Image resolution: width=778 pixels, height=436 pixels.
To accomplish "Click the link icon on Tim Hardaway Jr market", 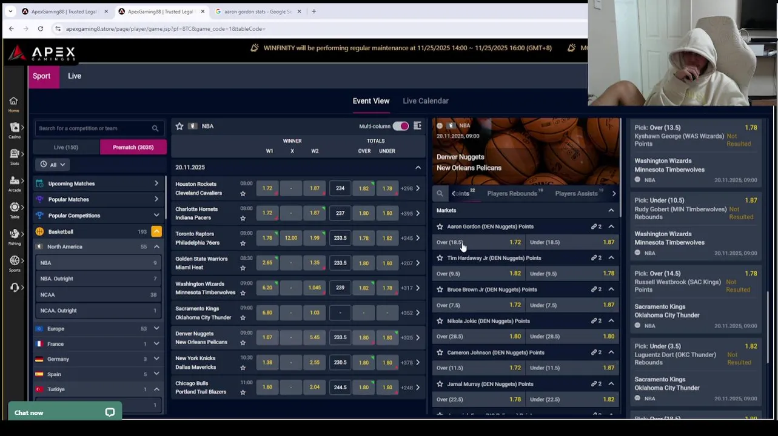I will click(595, 258).
